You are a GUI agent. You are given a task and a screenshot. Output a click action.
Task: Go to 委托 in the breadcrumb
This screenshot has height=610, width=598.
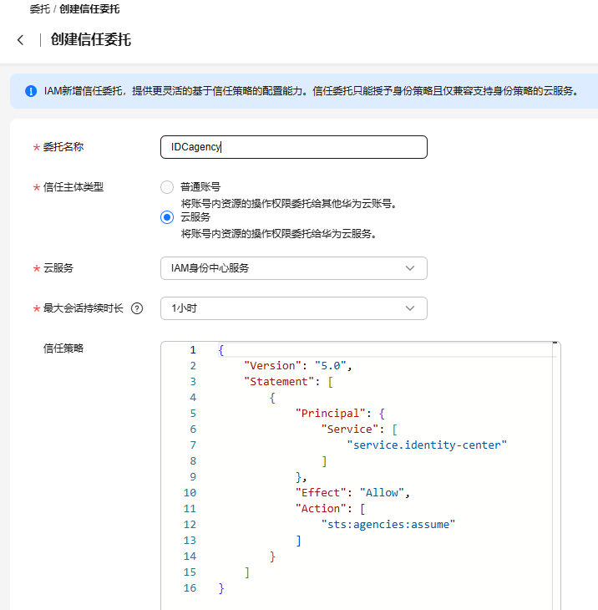[40, 8]
